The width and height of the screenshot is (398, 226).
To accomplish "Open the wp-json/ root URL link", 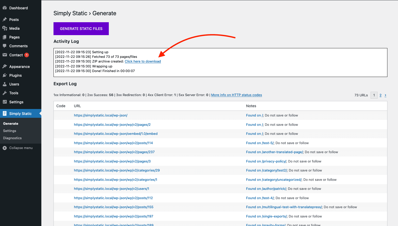I will pos(101,115).
